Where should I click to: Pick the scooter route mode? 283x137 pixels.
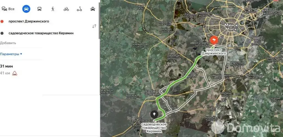pos(79,9)
